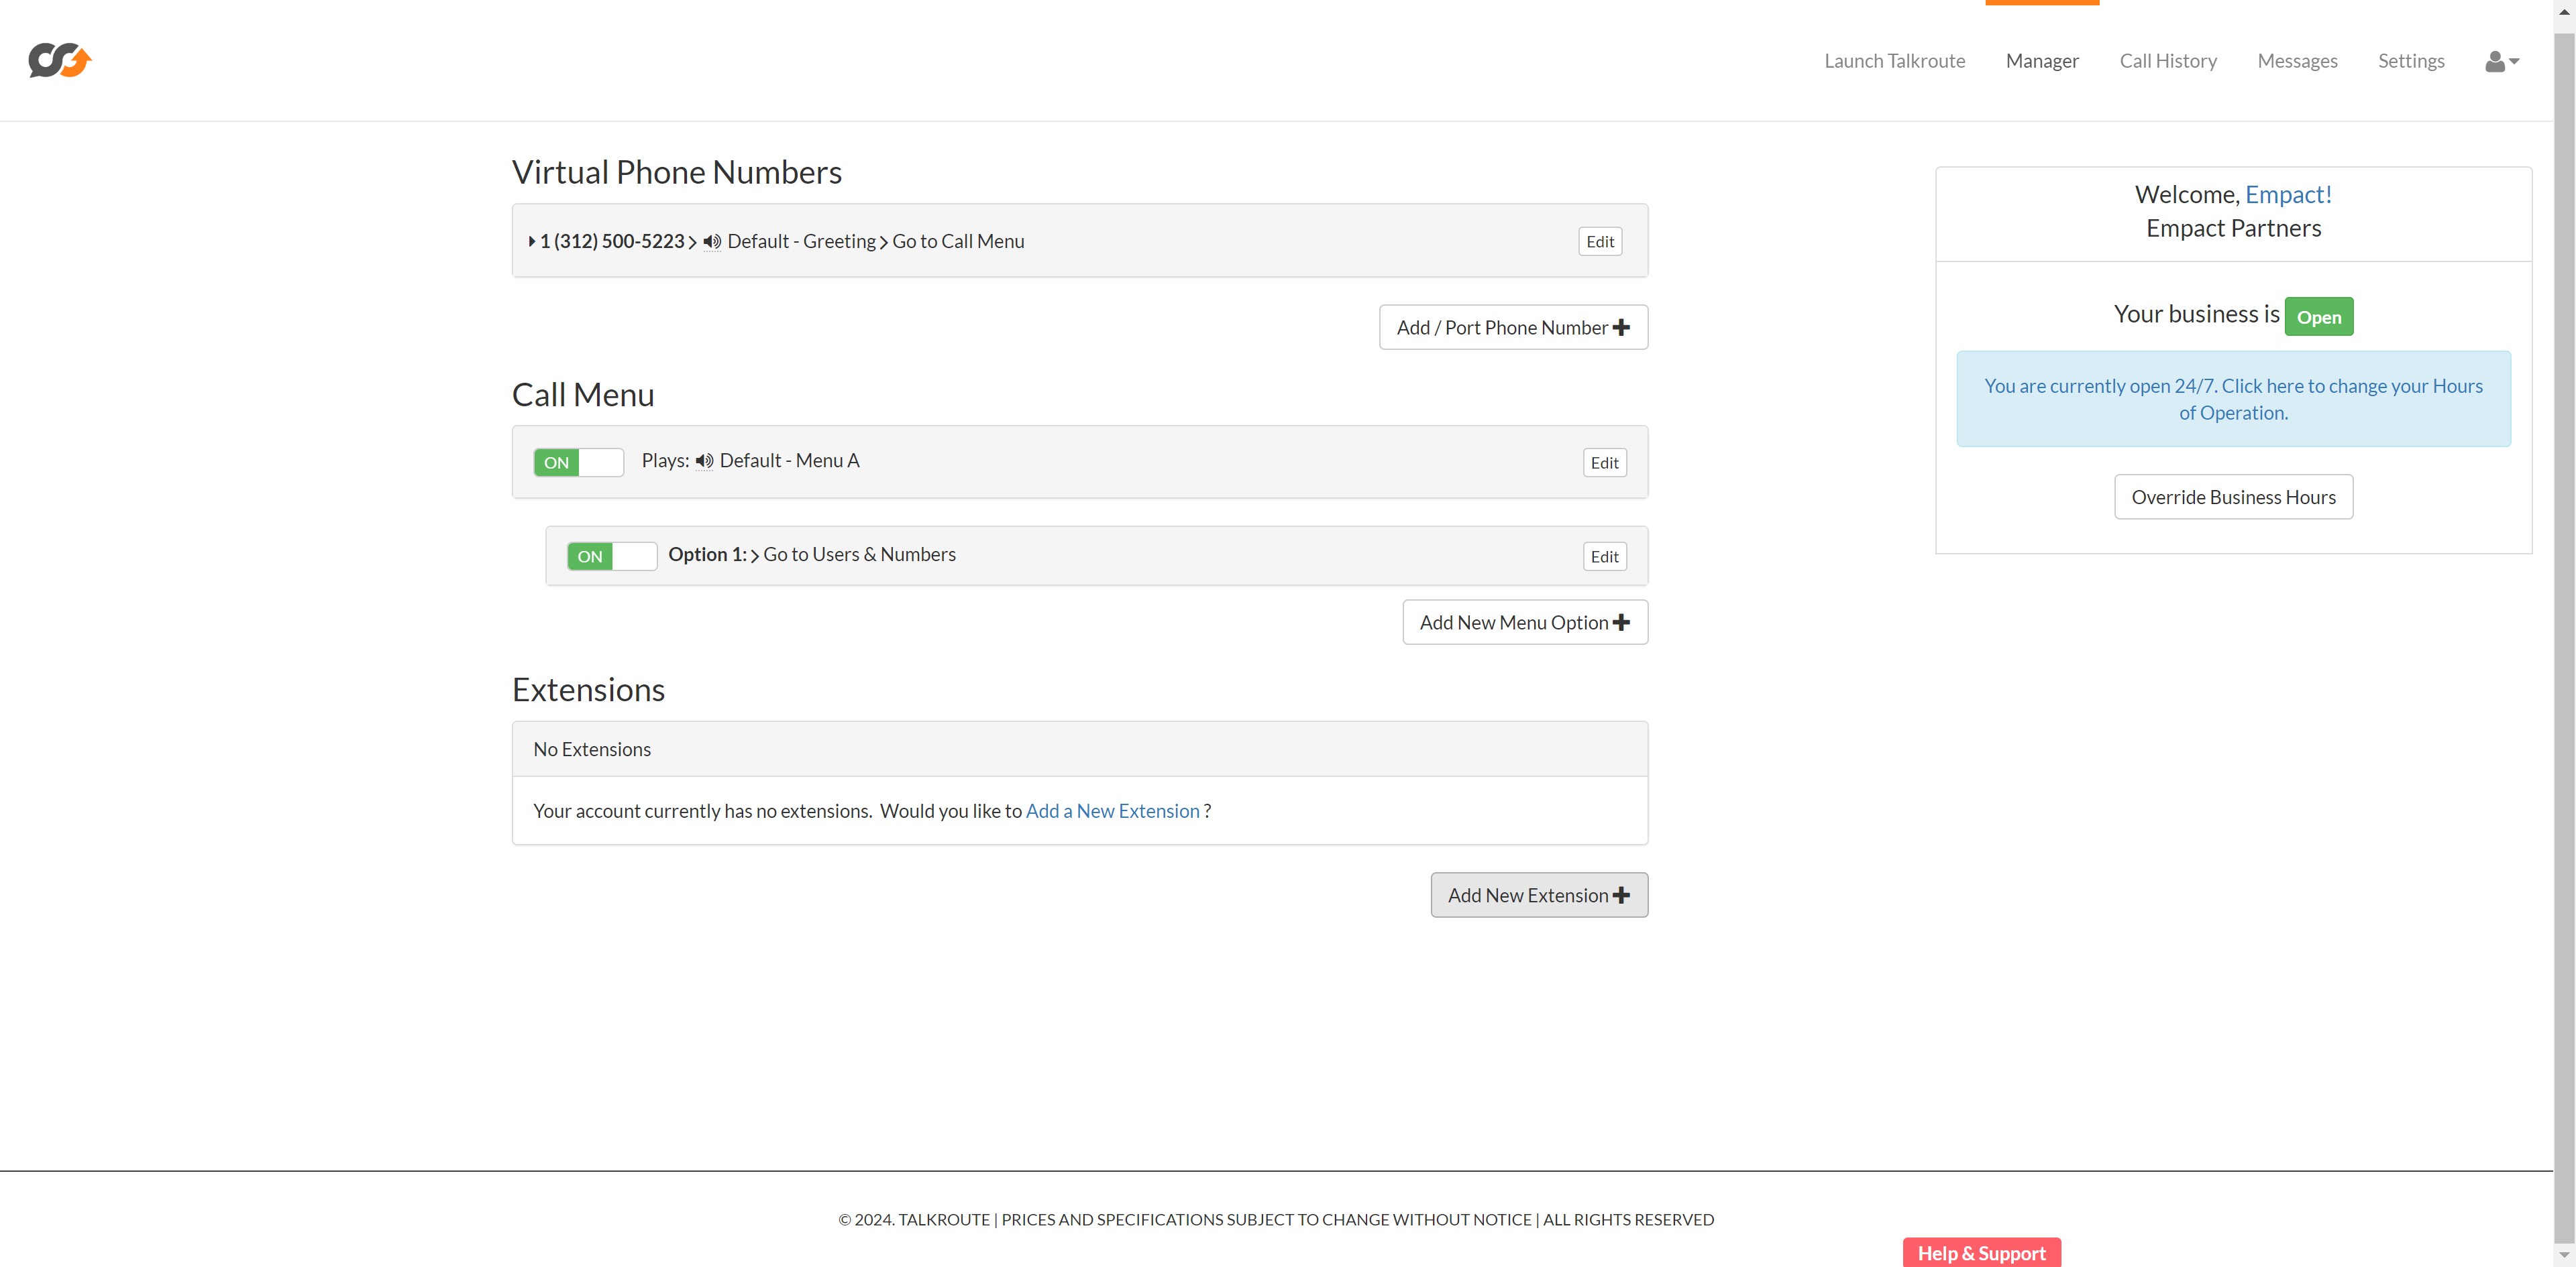Click speaker icon beside Default - Greeting

711,242
